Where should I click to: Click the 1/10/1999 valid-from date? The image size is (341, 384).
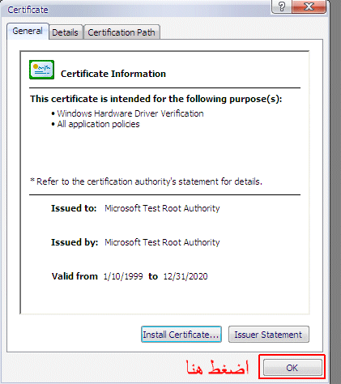point(123,276)
